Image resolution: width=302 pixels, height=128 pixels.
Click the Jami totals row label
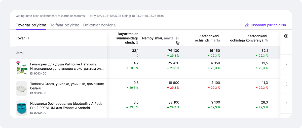(20, 53)
